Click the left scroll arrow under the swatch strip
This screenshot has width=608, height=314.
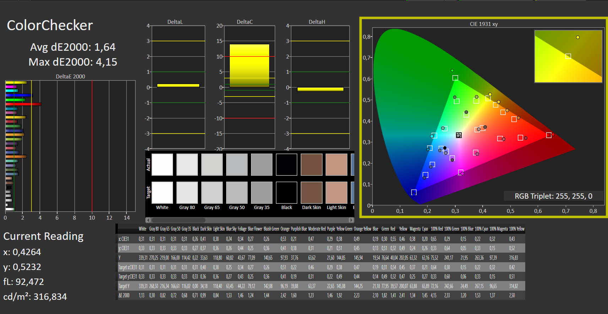148,220
